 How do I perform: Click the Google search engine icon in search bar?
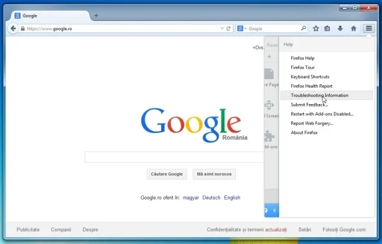coord(240,28)
